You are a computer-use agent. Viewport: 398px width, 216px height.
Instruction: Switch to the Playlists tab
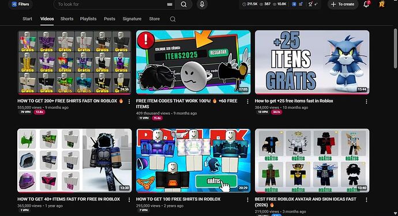[88, 19]
